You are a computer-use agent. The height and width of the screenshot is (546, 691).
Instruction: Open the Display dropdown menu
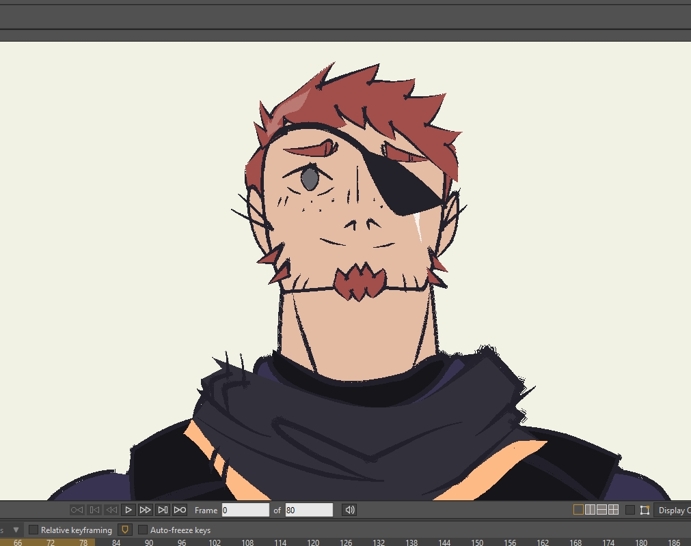tap(673, 511)
